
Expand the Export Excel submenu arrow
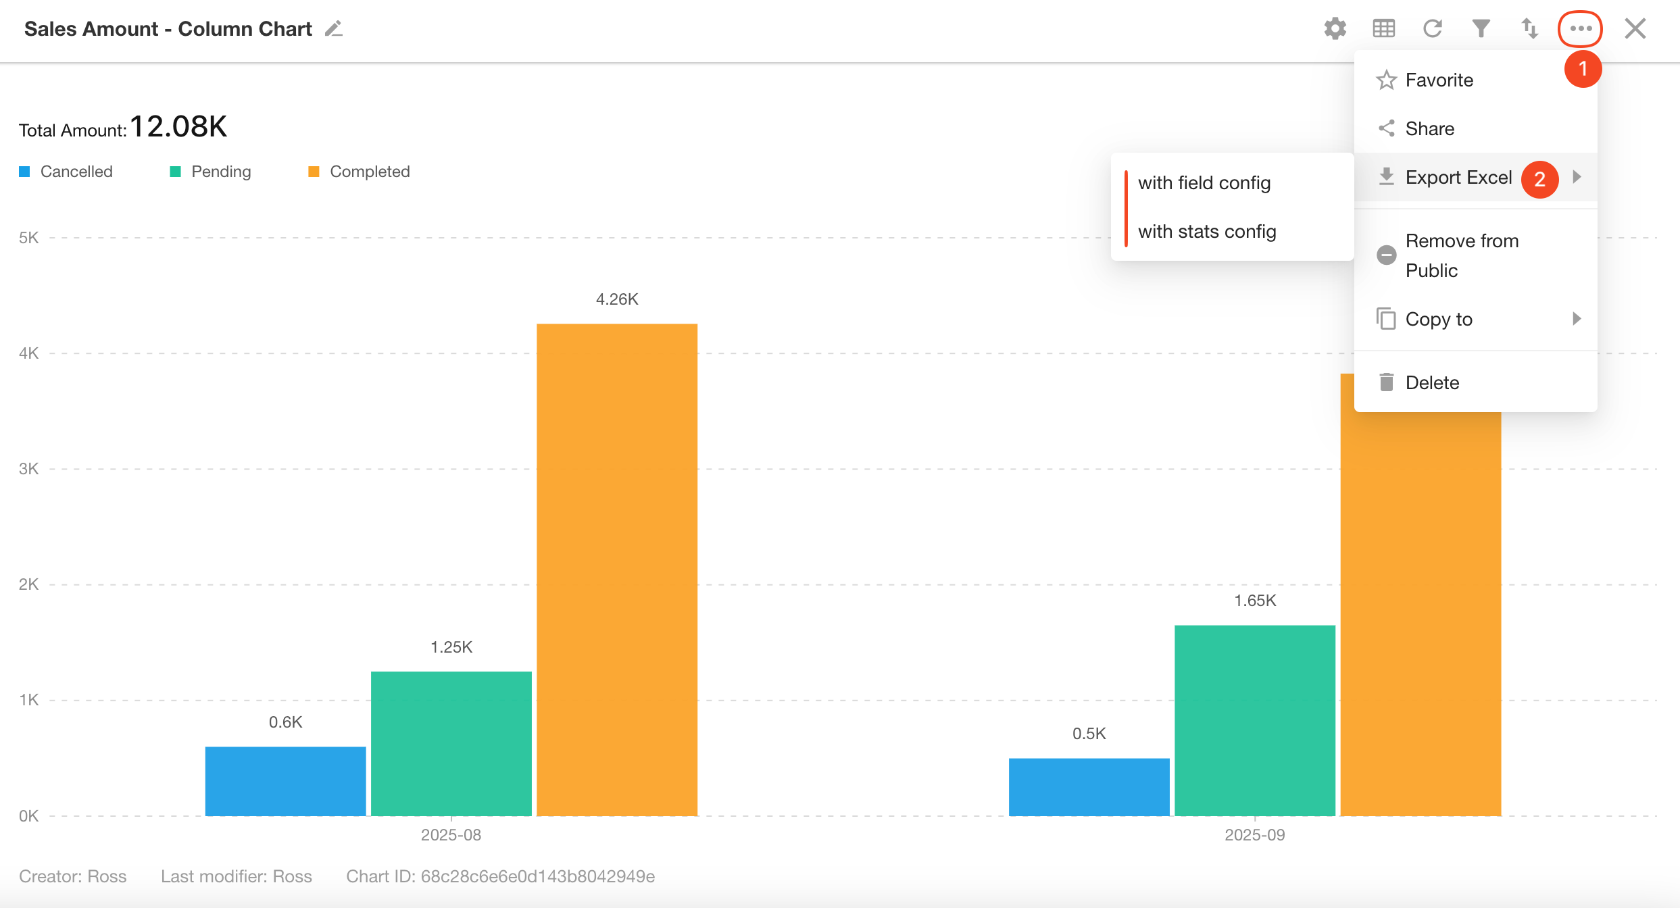pyautogui.click(x=1577, y=177)
